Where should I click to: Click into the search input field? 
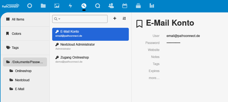click(80, 19)
